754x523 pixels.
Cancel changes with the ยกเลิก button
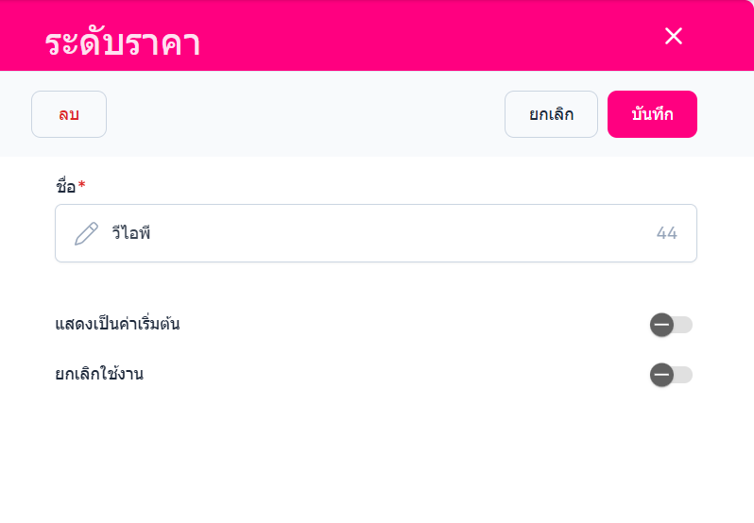(551, 114)
